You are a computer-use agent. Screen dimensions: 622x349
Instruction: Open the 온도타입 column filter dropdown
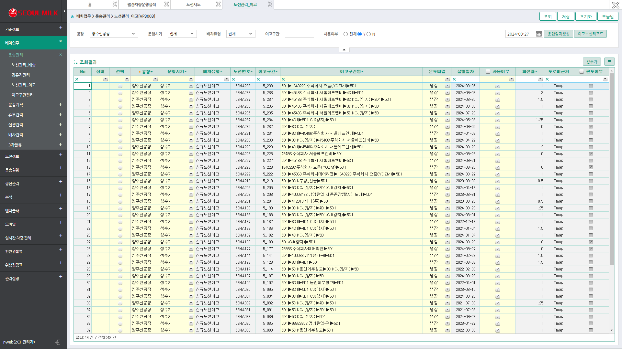tap(447, 79)
